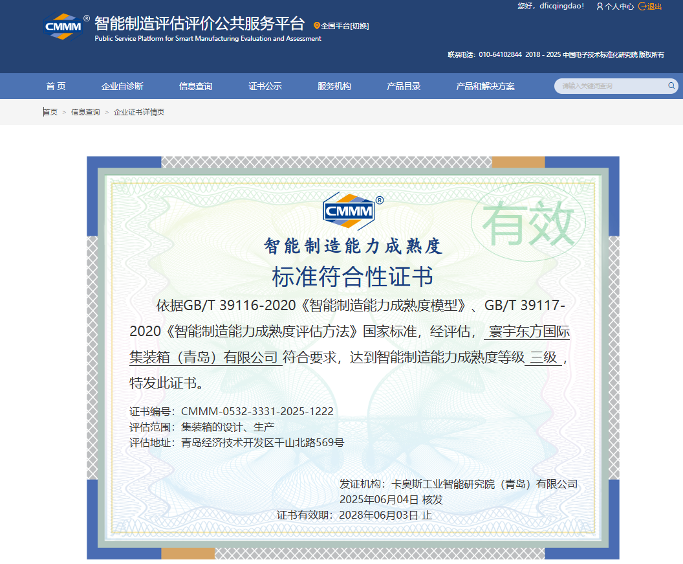Click 首页 in the breadcrumb
This screenshot has width=683, height=564.
click(50, 112)
